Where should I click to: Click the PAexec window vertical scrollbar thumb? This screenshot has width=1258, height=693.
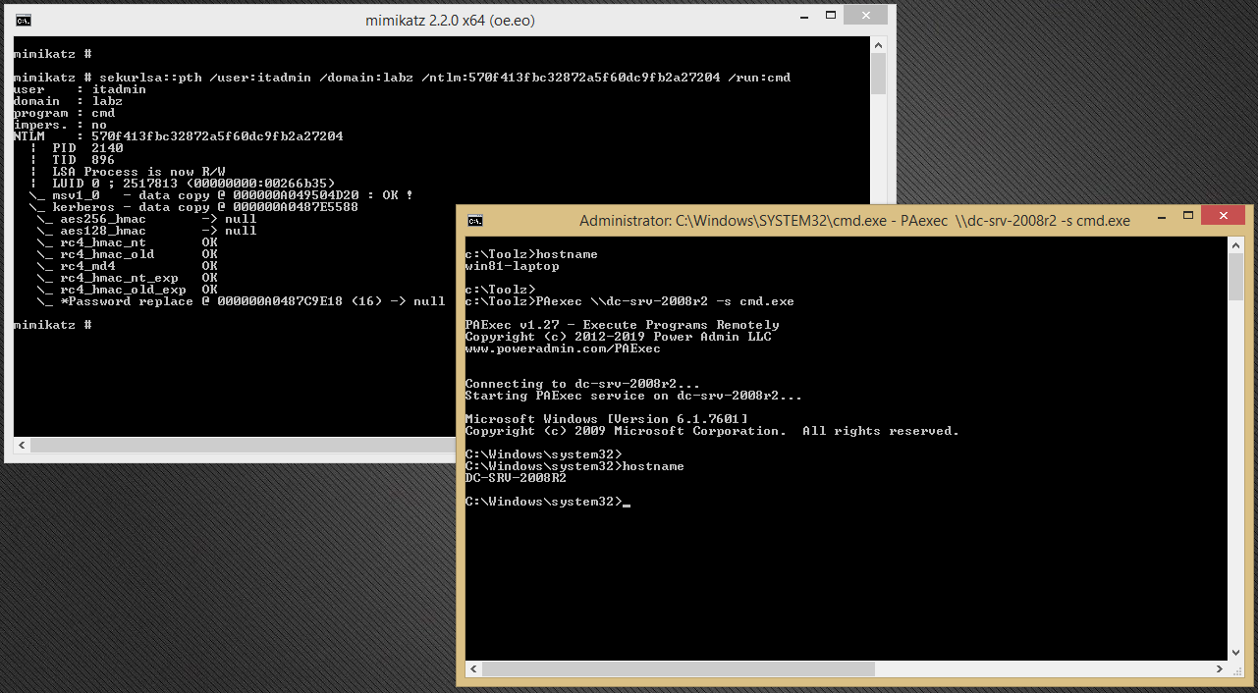(x=1236, y=278)
